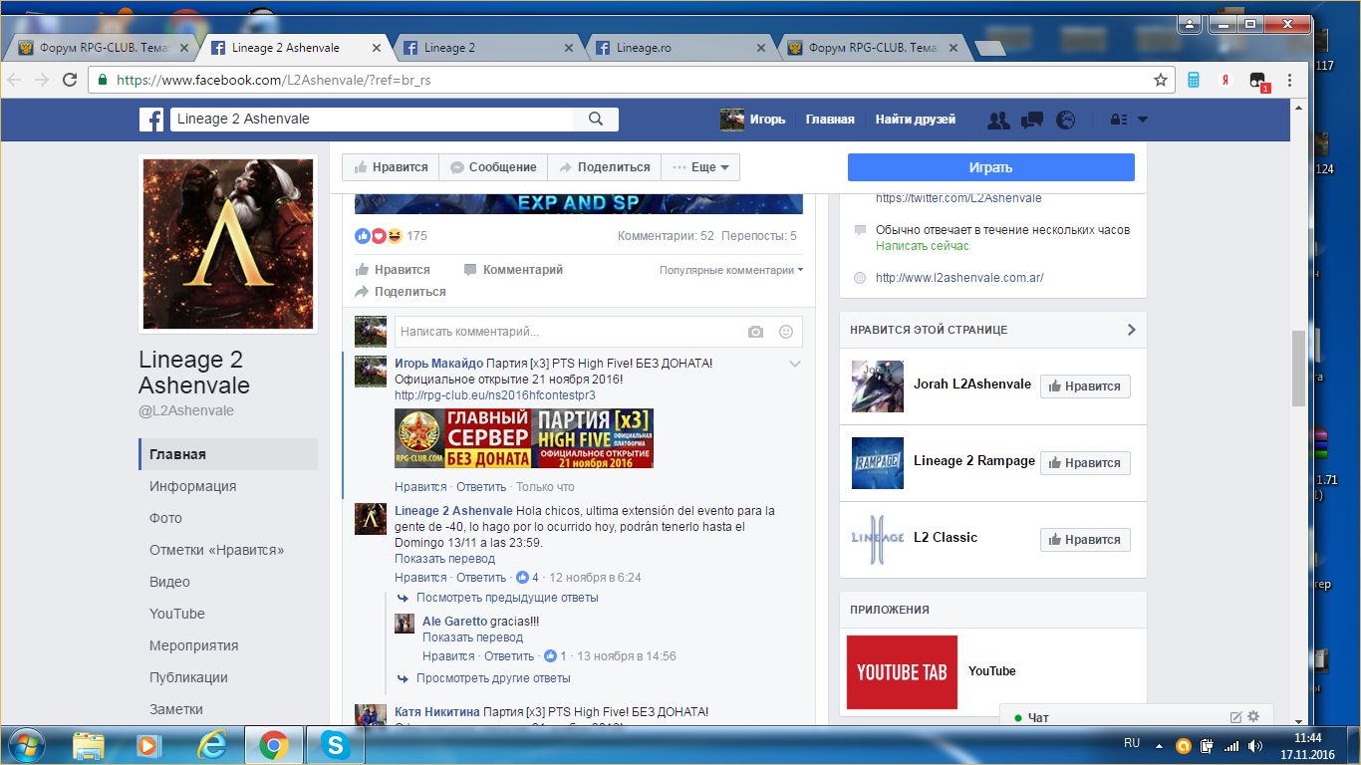Open the Windows Start button

click(25, 745)
